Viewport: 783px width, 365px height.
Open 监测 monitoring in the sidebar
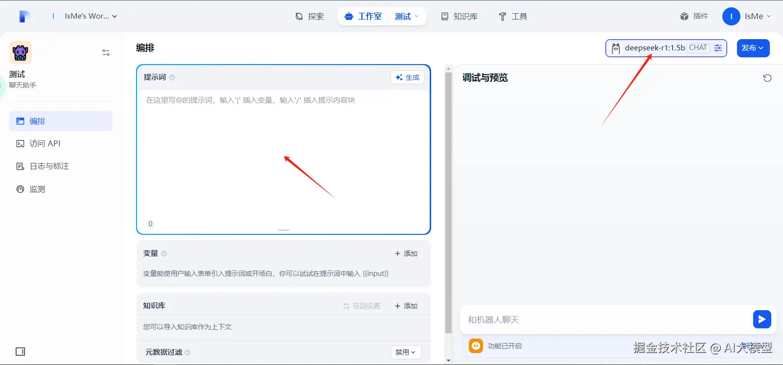(61, 189)
